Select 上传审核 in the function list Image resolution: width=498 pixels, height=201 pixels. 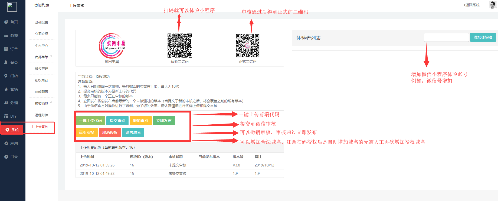(41, 127)
